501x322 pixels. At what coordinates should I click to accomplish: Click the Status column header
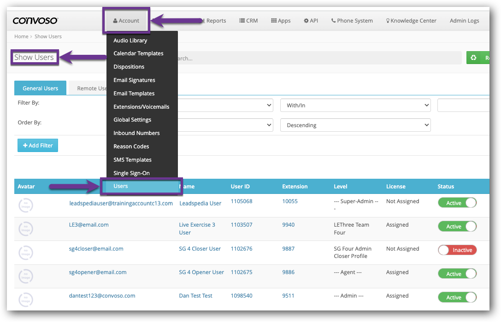click(x=446, y=187)
